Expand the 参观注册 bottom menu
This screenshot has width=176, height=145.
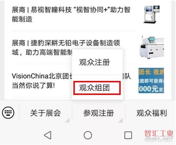[98, 113]
